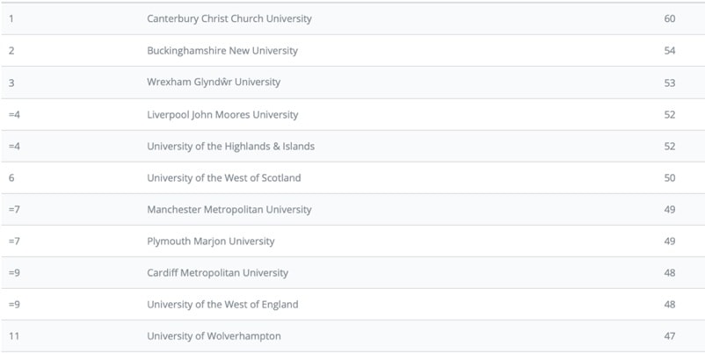Click rank 1 cell
The height and width of the screenshot is (353, 705).
[11, 18]
